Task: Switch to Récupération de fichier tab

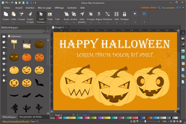Action: pyautogui.click(x=31, y=117)
